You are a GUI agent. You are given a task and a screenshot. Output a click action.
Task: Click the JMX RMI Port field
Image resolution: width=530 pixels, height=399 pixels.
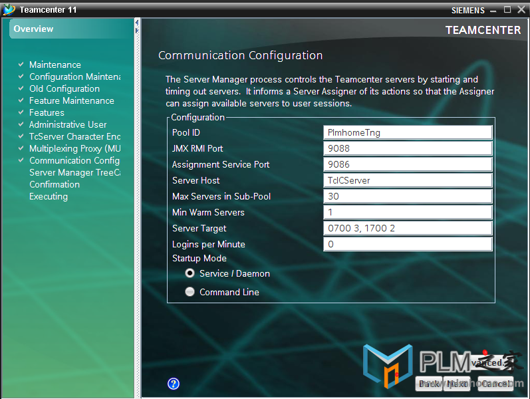click(408, 148)
